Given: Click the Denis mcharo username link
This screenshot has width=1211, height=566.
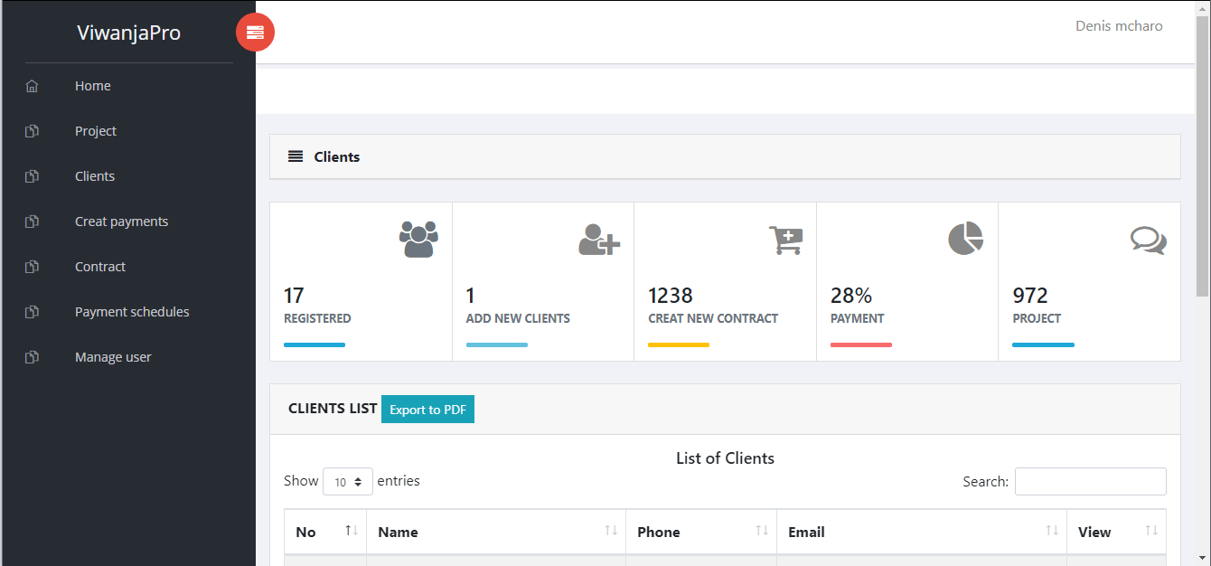Looking at the screenshot, I should pos(1118,26).
